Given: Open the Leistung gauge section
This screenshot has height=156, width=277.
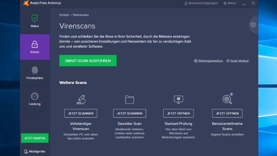Looking at the screenshot, I should click(35, 99).
